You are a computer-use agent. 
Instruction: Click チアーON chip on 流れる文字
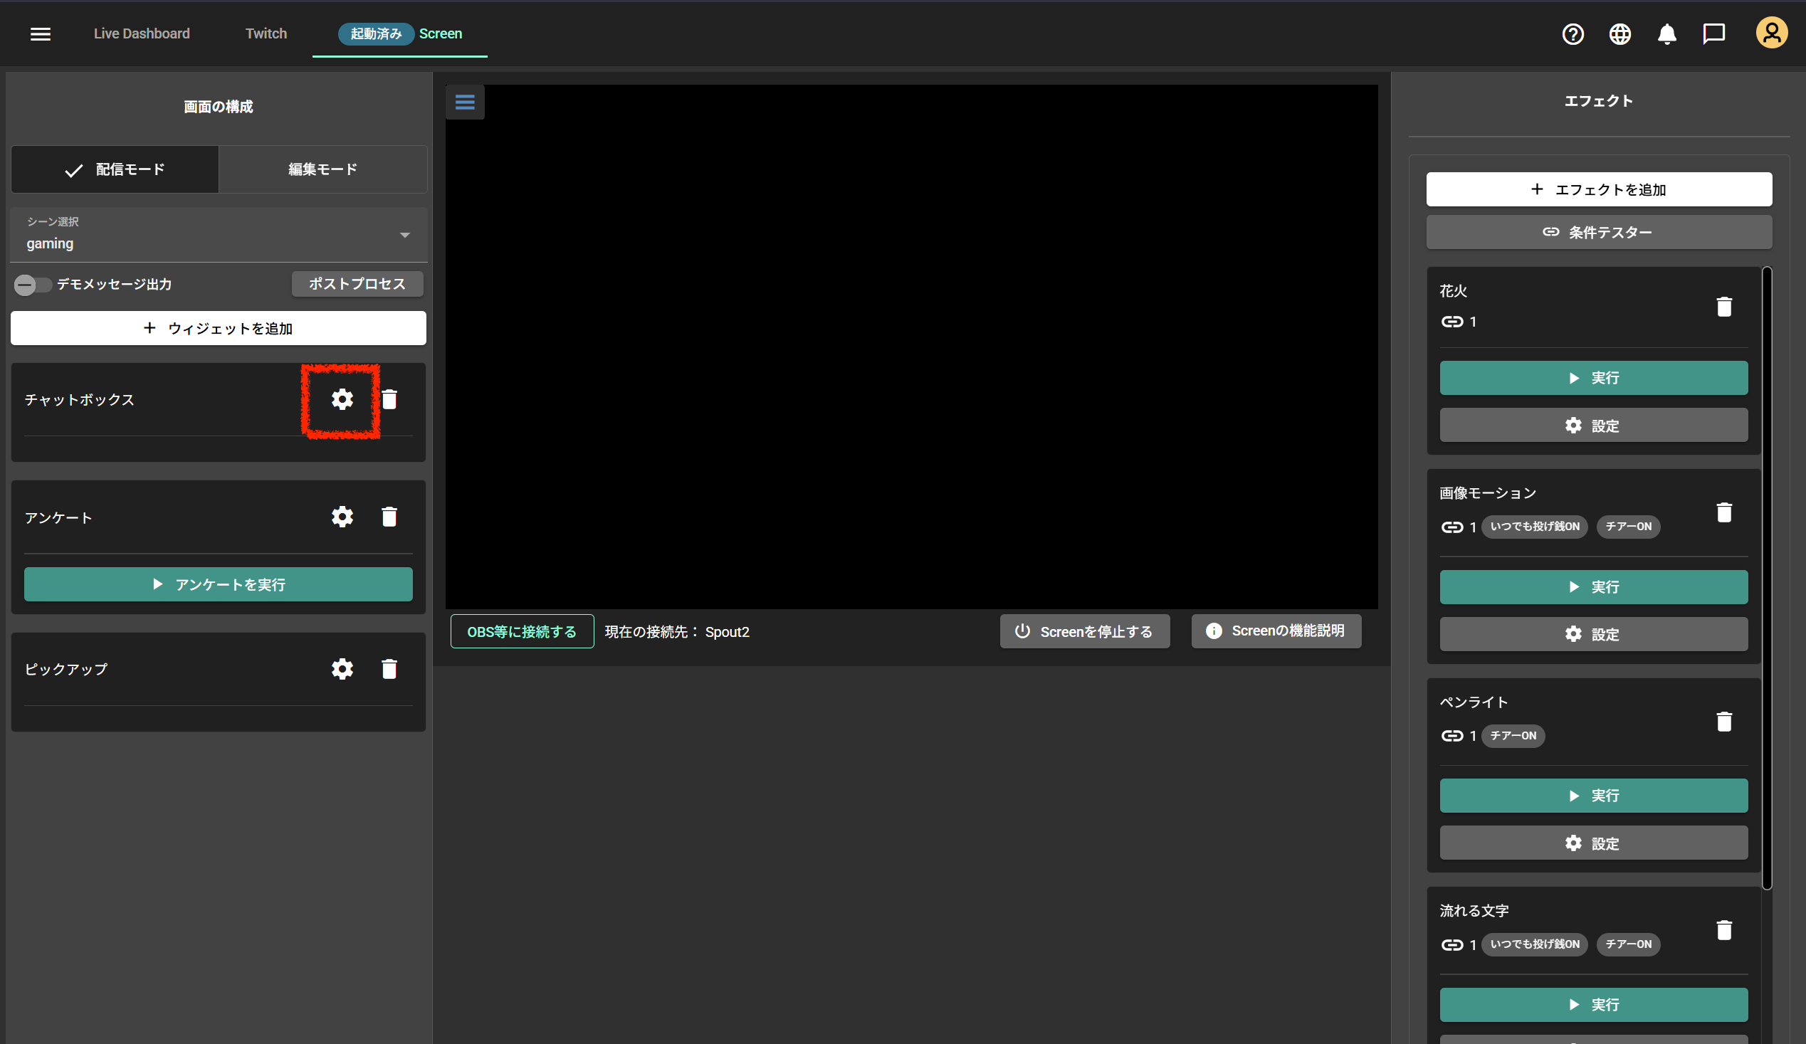(1628, 944)
